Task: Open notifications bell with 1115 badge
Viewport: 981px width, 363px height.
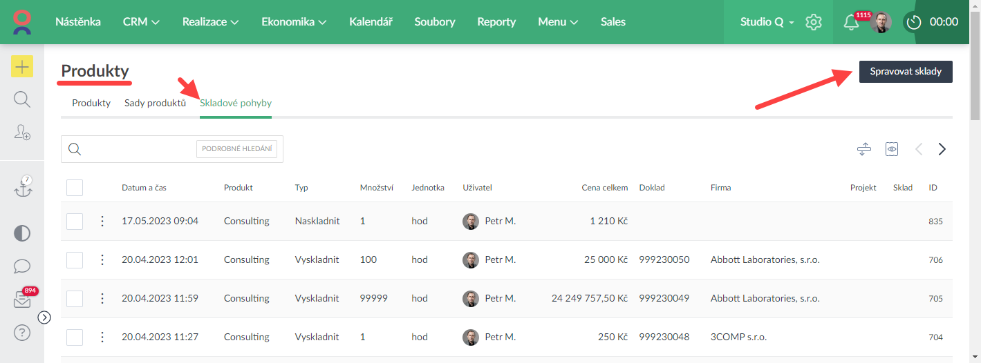Action: (x=852, y=22)
